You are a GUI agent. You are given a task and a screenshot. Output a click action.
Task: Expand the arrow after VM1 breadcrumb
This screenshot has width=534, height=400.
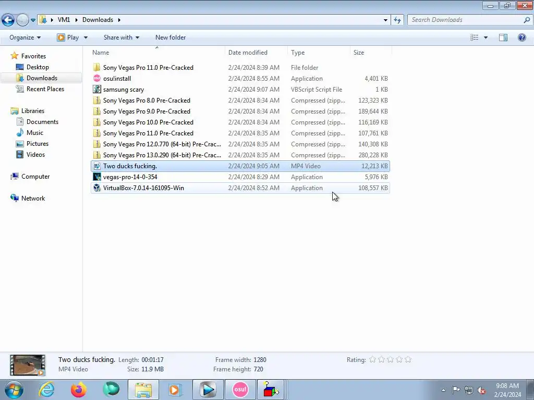click(76, 20)
